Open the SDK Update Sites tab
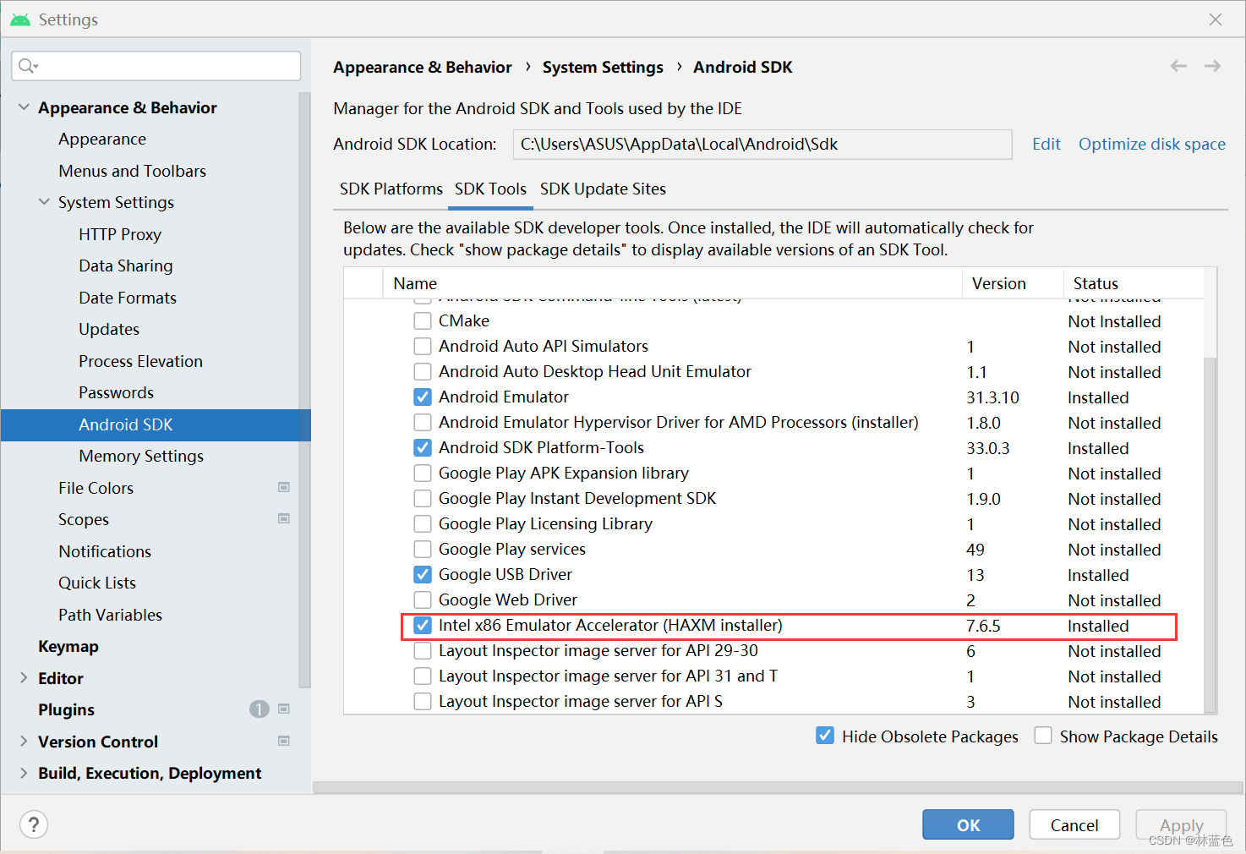 click(x=603, y=189)
